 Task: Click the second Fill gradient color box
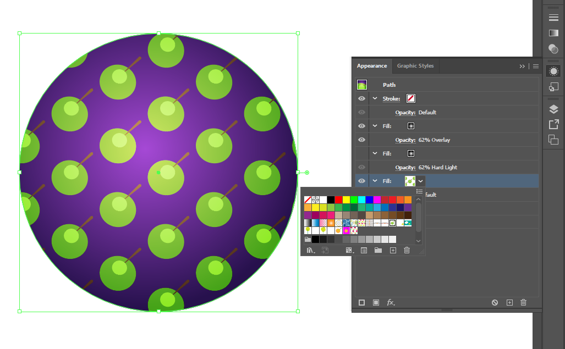tap(411, 153)
